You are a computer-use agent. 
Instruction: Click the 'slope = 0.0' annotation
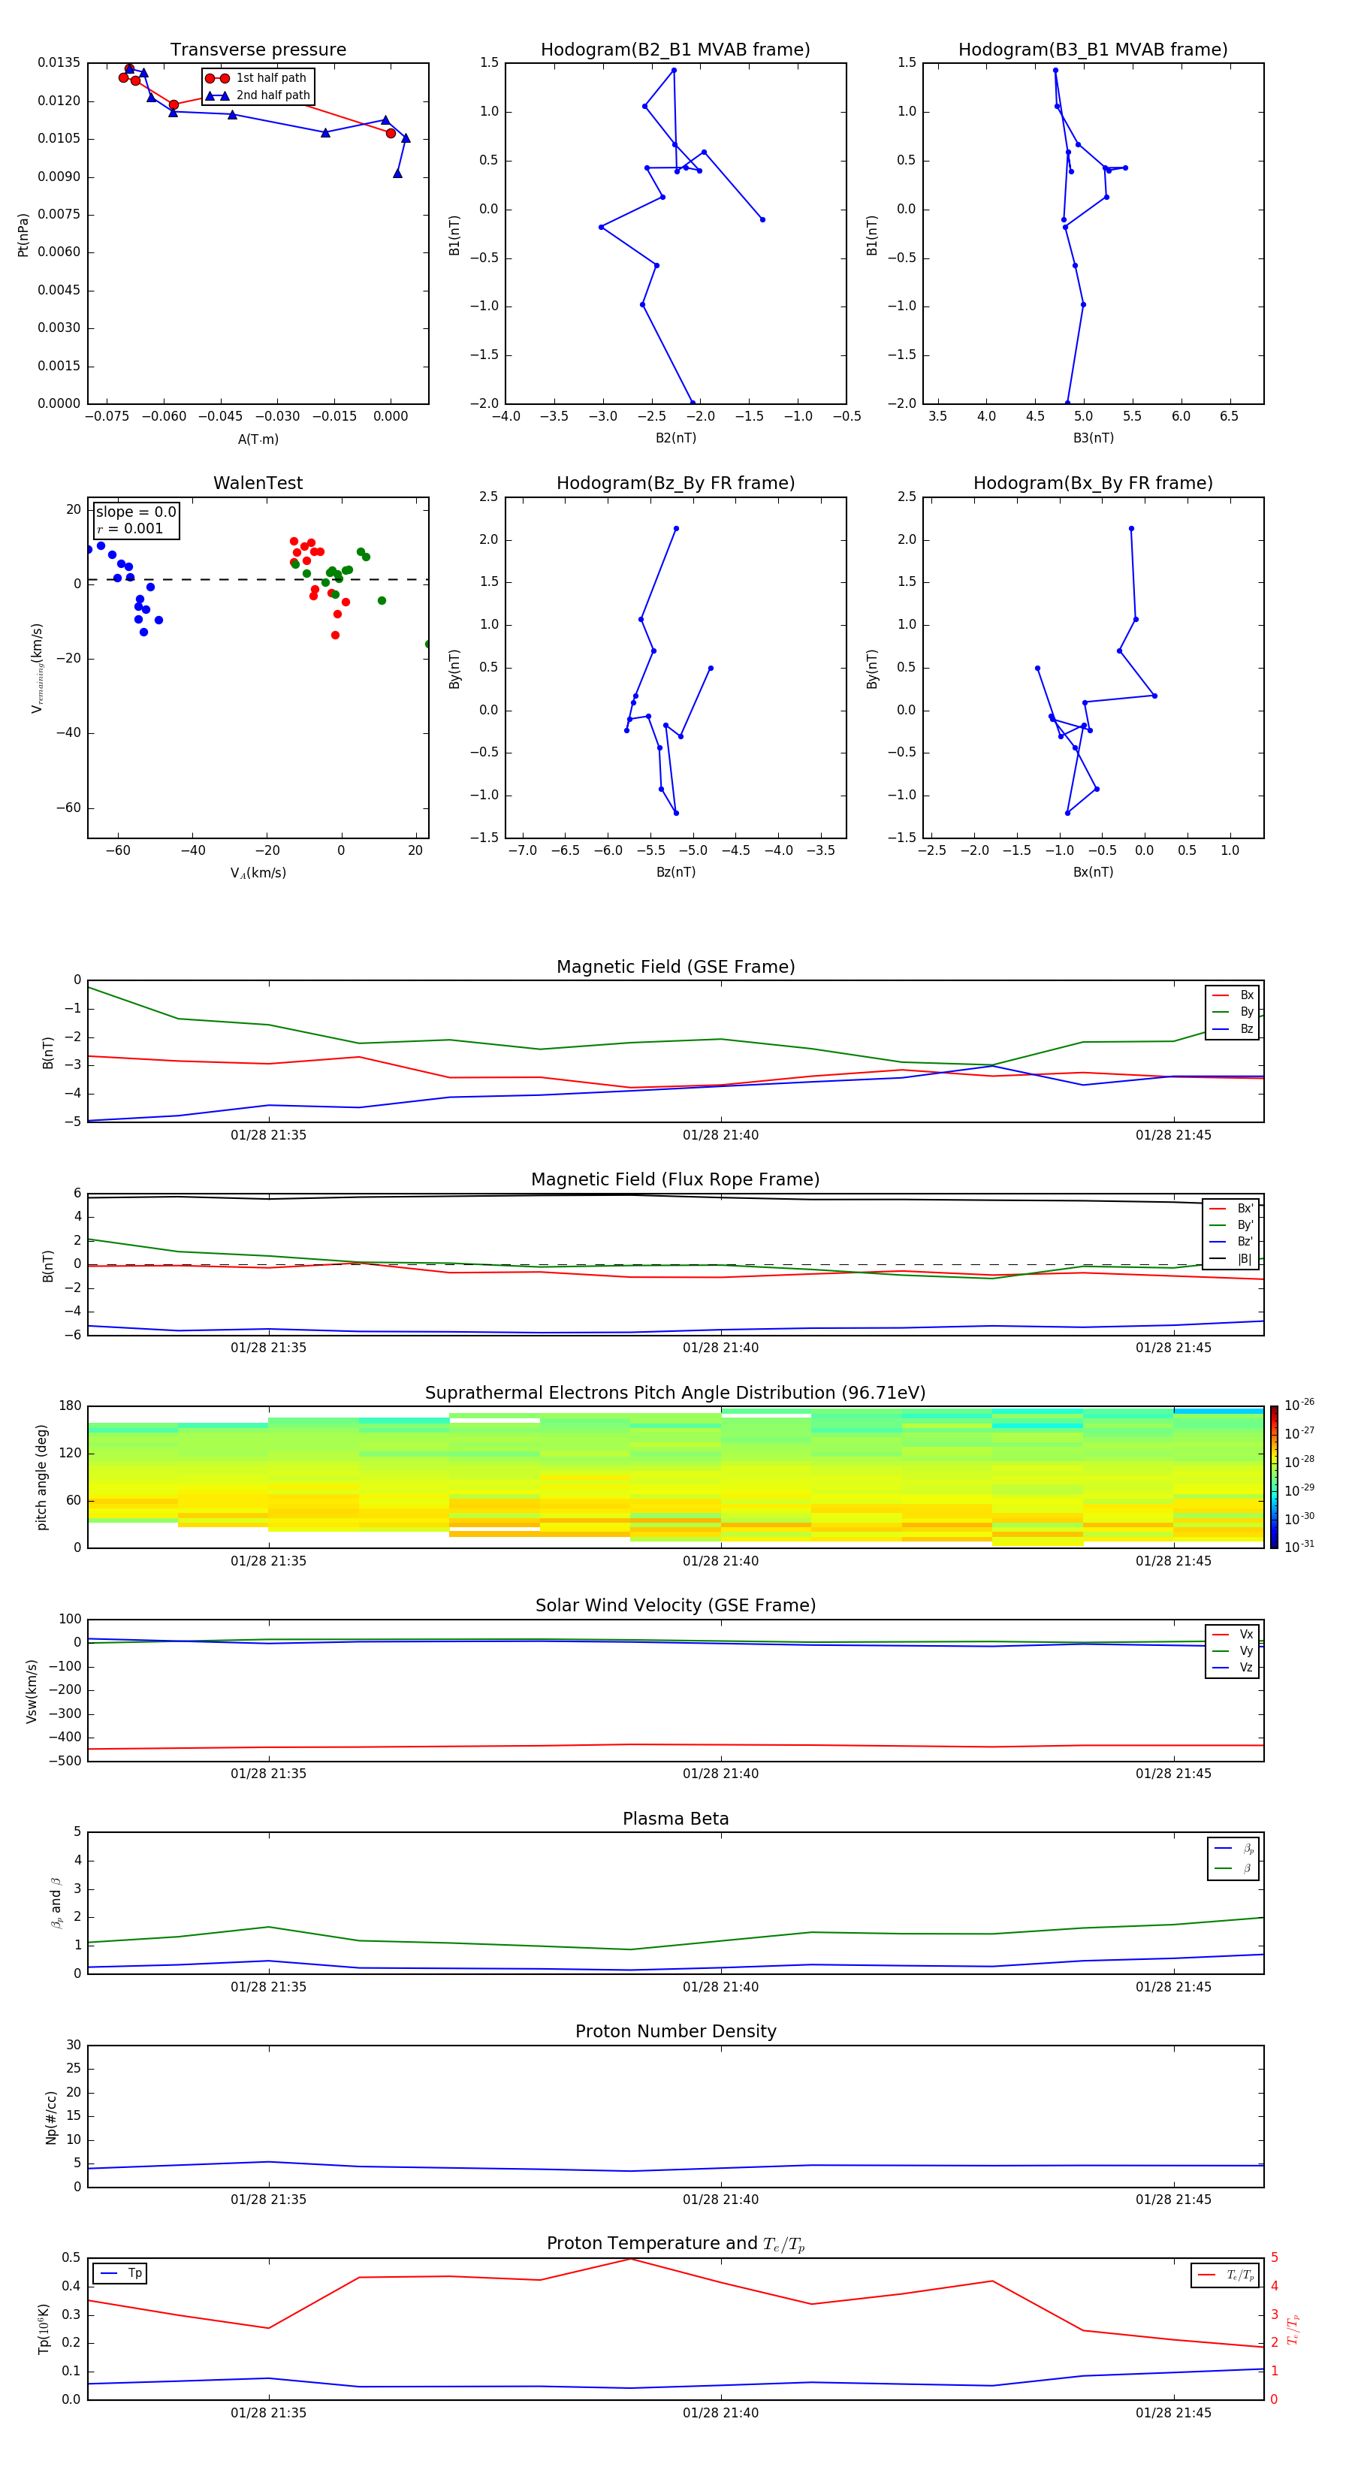(x=136, y=512)
